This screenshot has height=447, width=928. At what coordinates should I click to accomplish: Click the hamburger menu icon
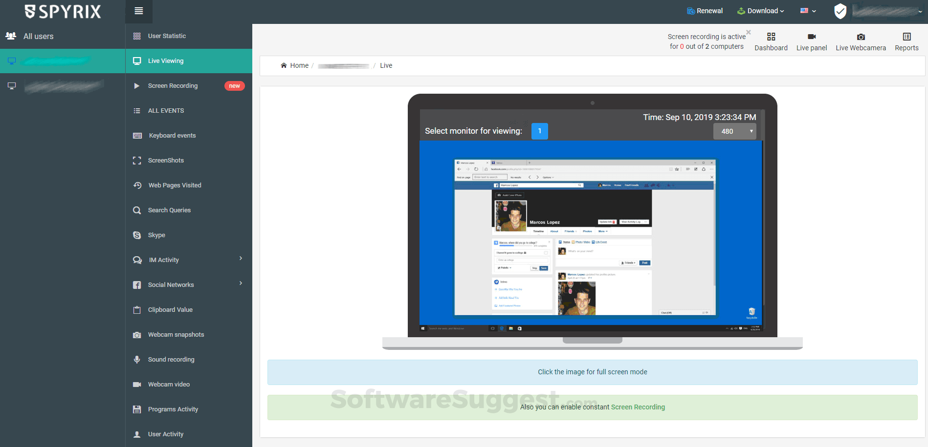(139, 11)
